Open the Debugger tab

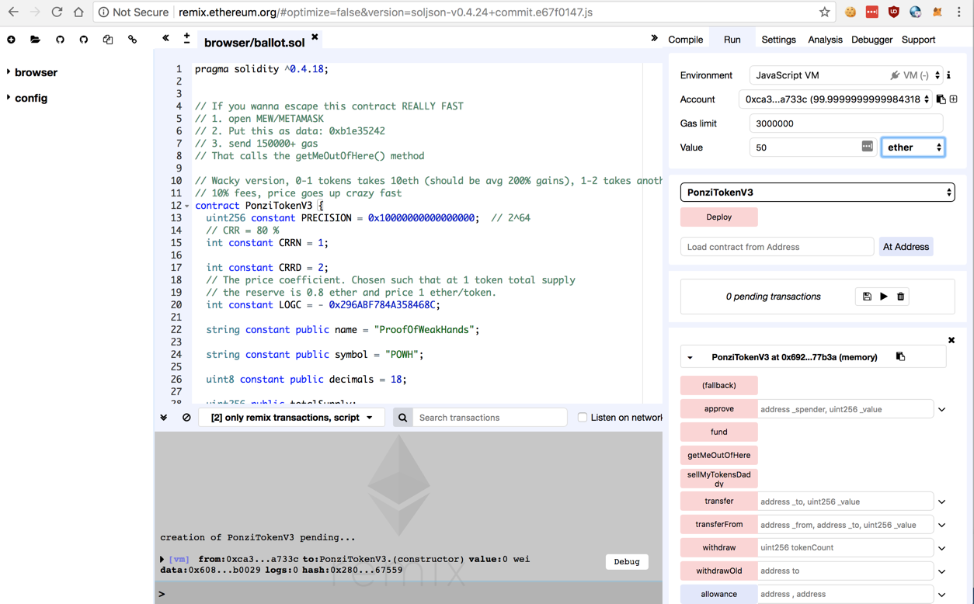871,40
